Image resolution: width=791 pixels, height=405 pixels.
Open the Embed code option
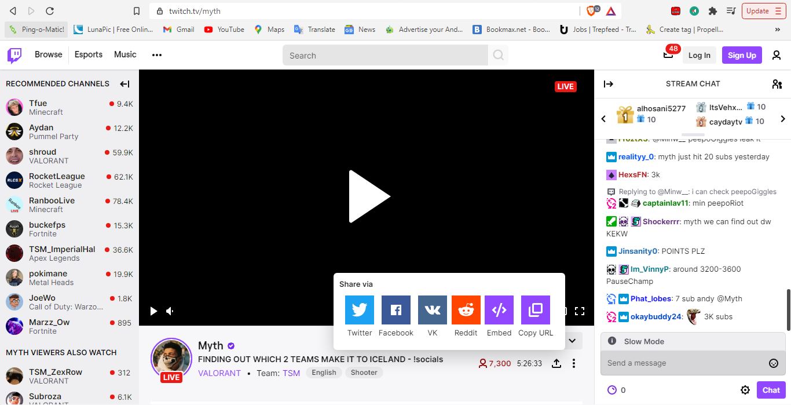click(x=499, y=310)
